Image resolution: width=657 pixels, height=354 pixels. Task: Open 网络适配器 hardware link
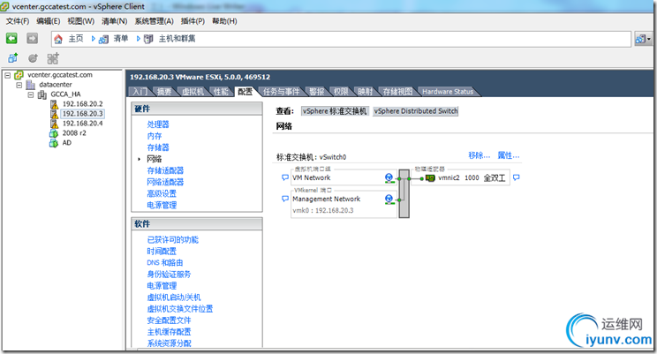point(165,182)
